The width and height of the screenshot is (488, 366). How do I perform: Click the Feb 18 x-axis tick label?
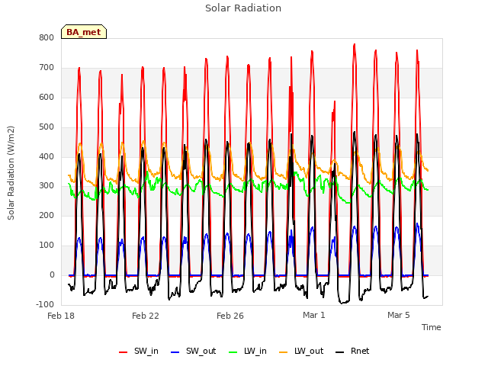pos(61,316)
